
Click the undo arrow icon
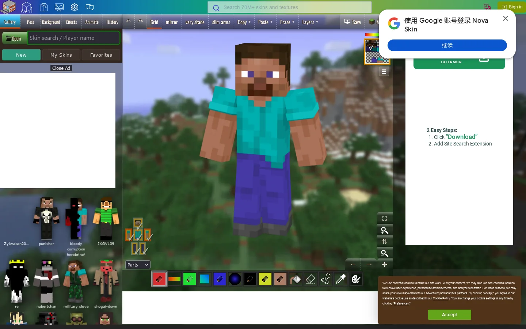(129, 22)
